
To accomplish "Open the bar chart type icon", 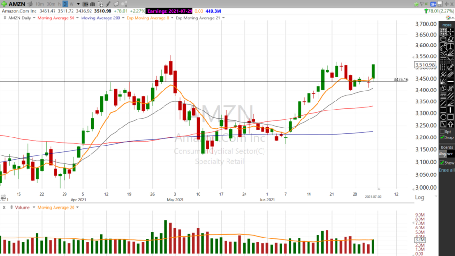I will 92,4.
